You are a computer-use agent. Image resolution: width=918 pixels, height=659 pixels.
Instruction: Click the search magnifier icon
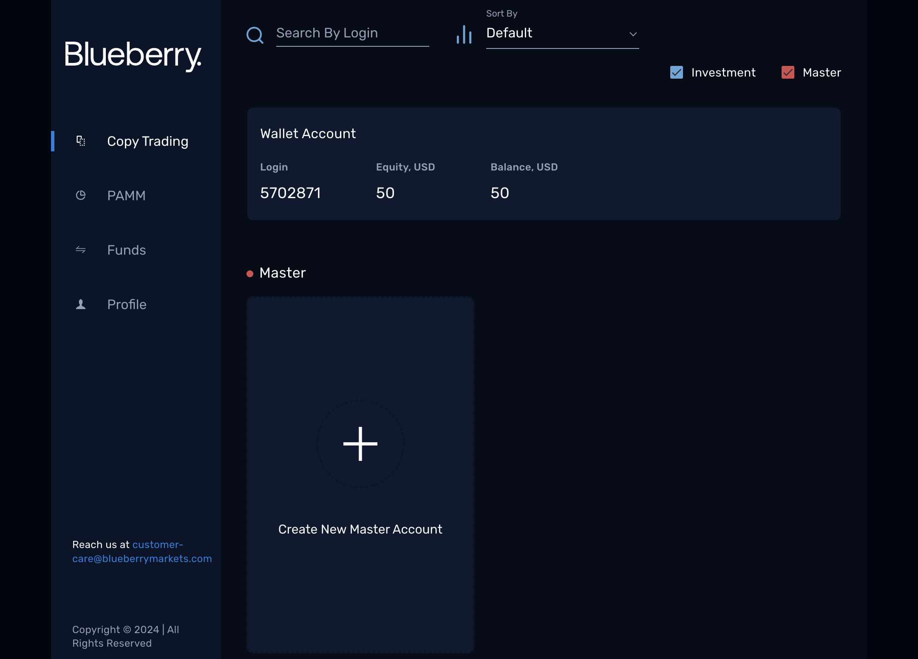(x=255, y=35)
